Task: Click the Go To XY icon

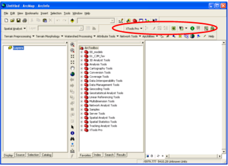Action: (72, 145)
